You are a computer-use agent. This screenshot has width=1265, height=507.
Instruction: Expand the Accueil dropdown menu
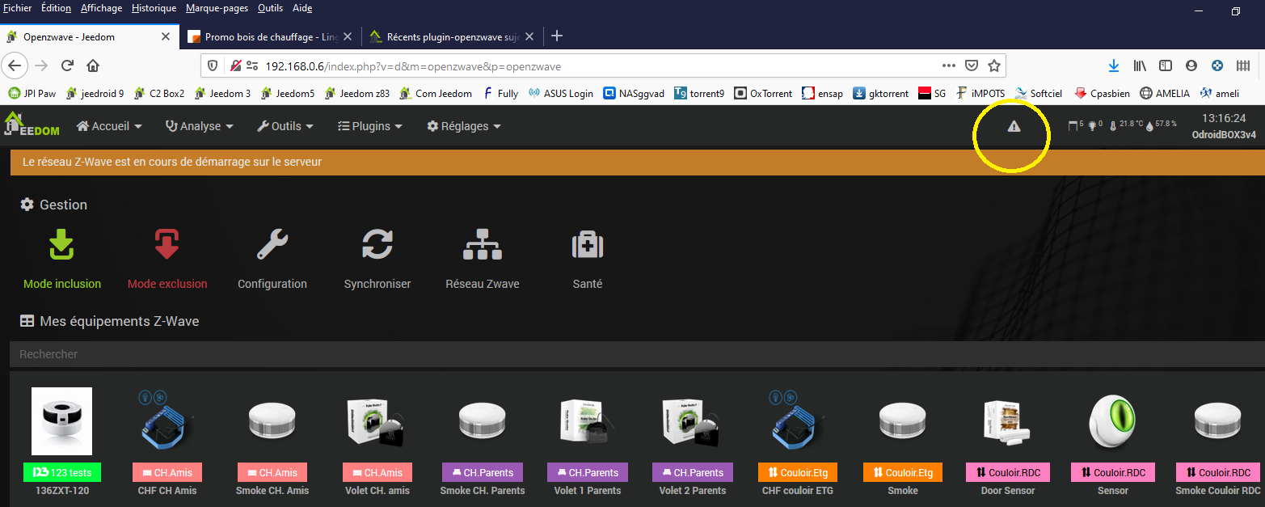click(x=109, y=126)
